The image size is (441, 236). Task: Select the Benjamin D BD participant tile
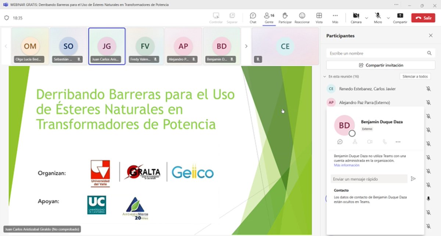222,46
